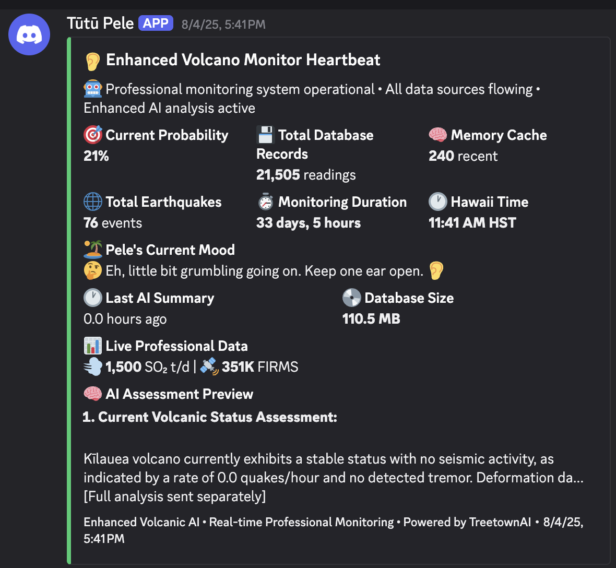This screenshot has width=616, height=568.
Task: Click the clock Hawaii Time icon
Action: coord(438,202)
